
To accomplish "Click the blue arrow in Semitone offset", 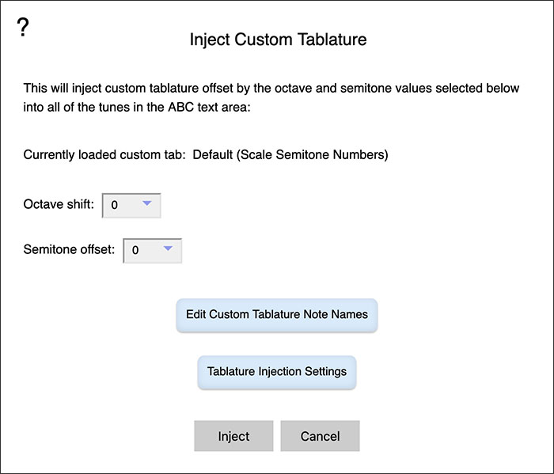I will [168, 249].
